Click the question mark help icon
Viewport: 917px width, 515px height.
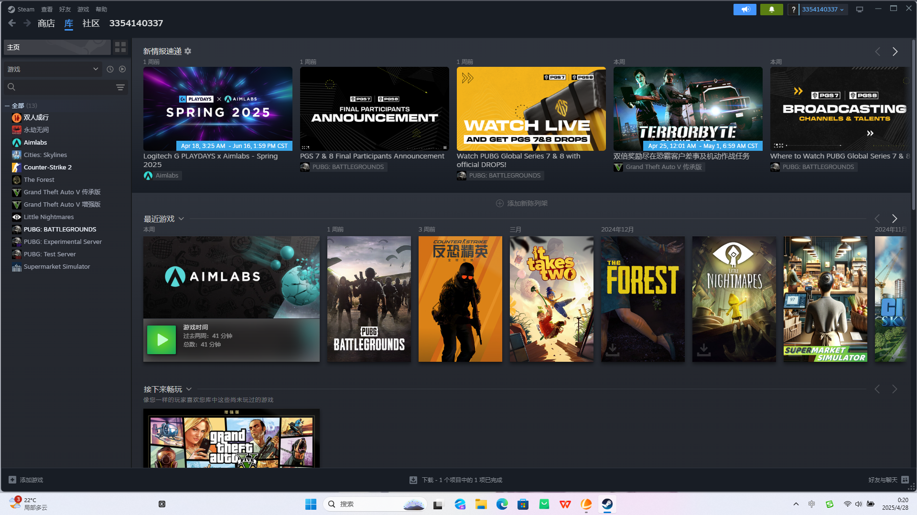(x=793, y=10)
